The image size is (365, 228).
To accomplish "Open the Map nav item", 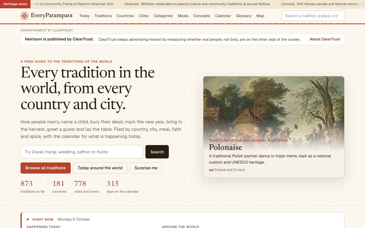I will (260, 16).
